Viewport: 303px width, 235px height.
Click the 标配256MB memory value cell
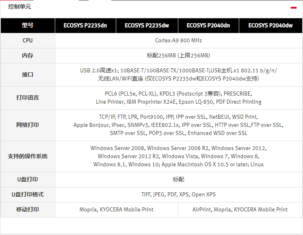179,56
